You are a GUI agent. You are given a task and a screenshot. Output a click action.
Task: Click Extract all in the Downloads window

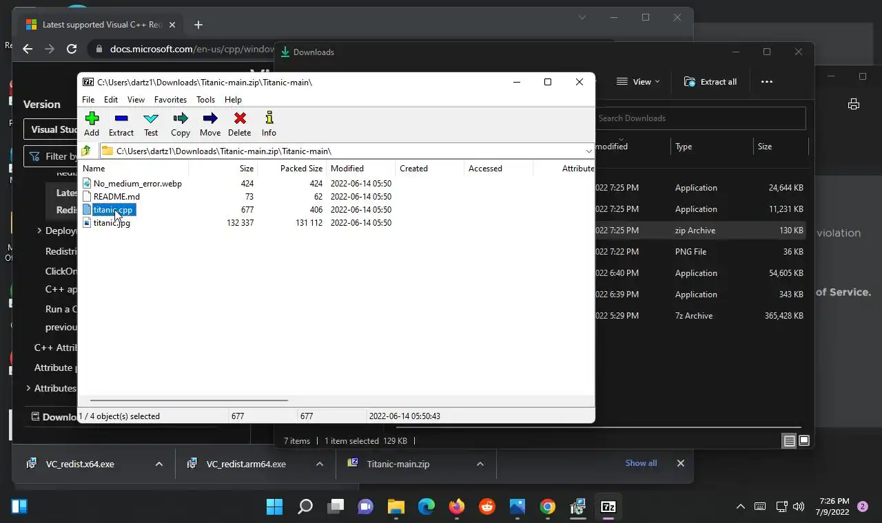click(x=710, y=81)
